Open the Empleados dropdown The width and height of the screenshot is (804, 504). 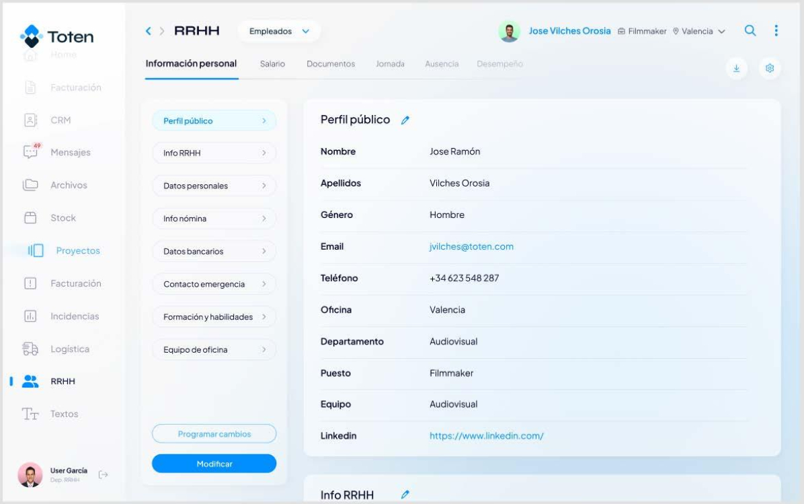(x=279, y=31)
